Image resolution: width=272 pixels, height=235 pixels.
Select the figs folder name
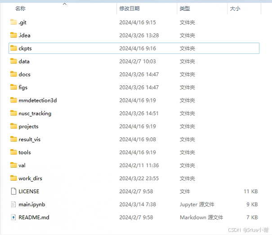pos(23,88)
